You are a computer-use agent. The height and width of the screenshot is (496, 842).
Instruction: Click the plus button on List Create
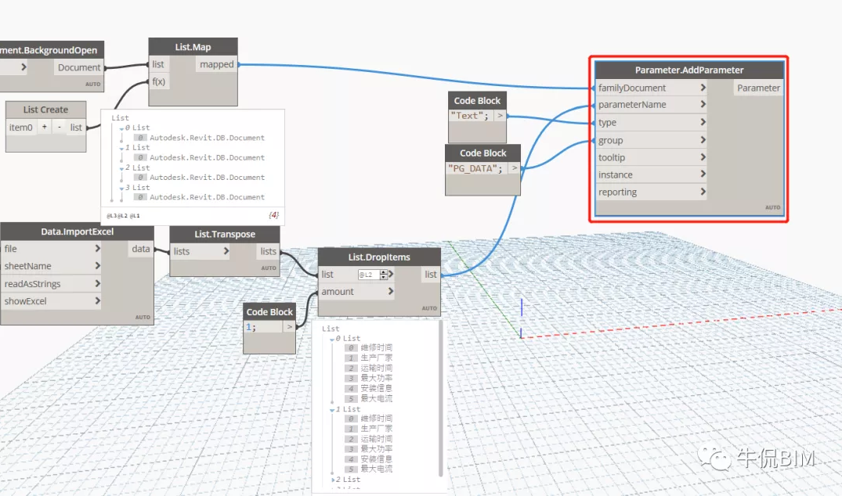click(x=45, y=127)
